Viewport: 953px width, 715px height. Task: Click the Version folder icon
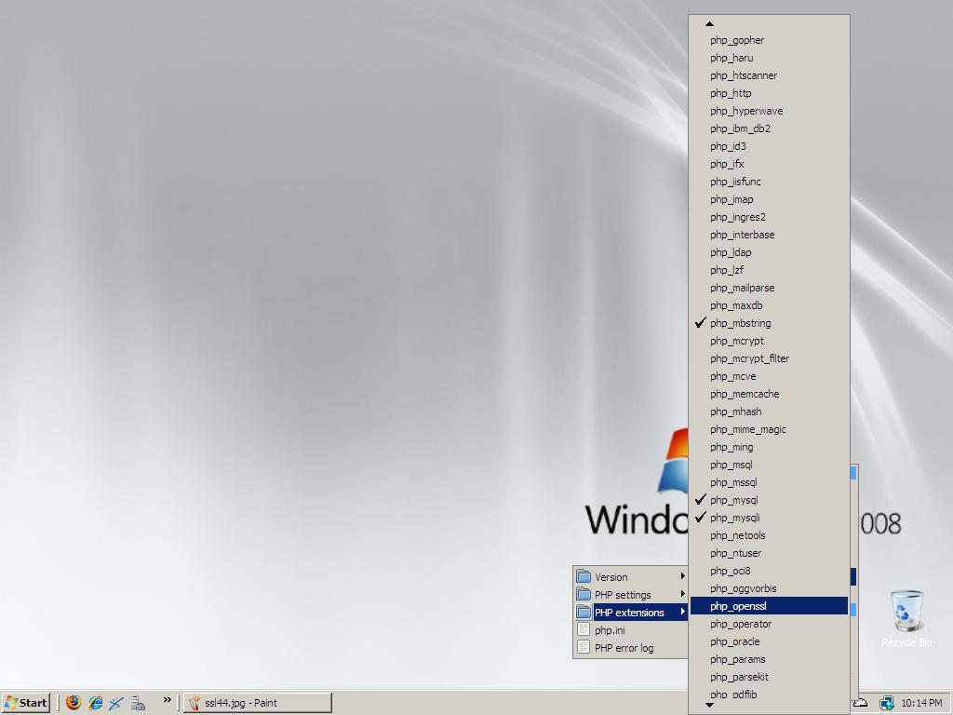(x=584, y=577)
